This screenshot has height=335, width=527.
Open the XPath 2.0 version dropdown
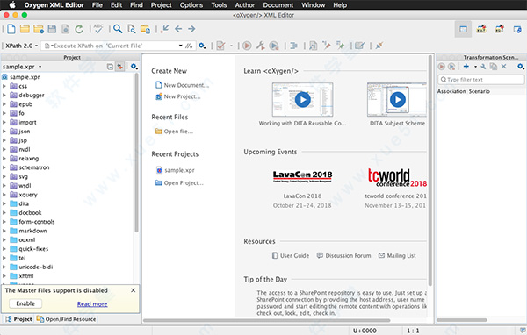click(x=21, y=46)
